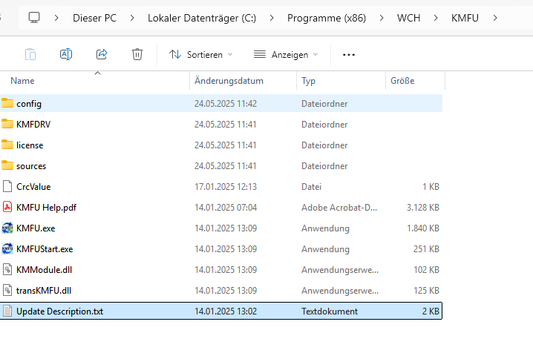This screenshot has width=533, height=356.
Task: Click the KMModule.dll file icon
Action: tap(7, 269)
